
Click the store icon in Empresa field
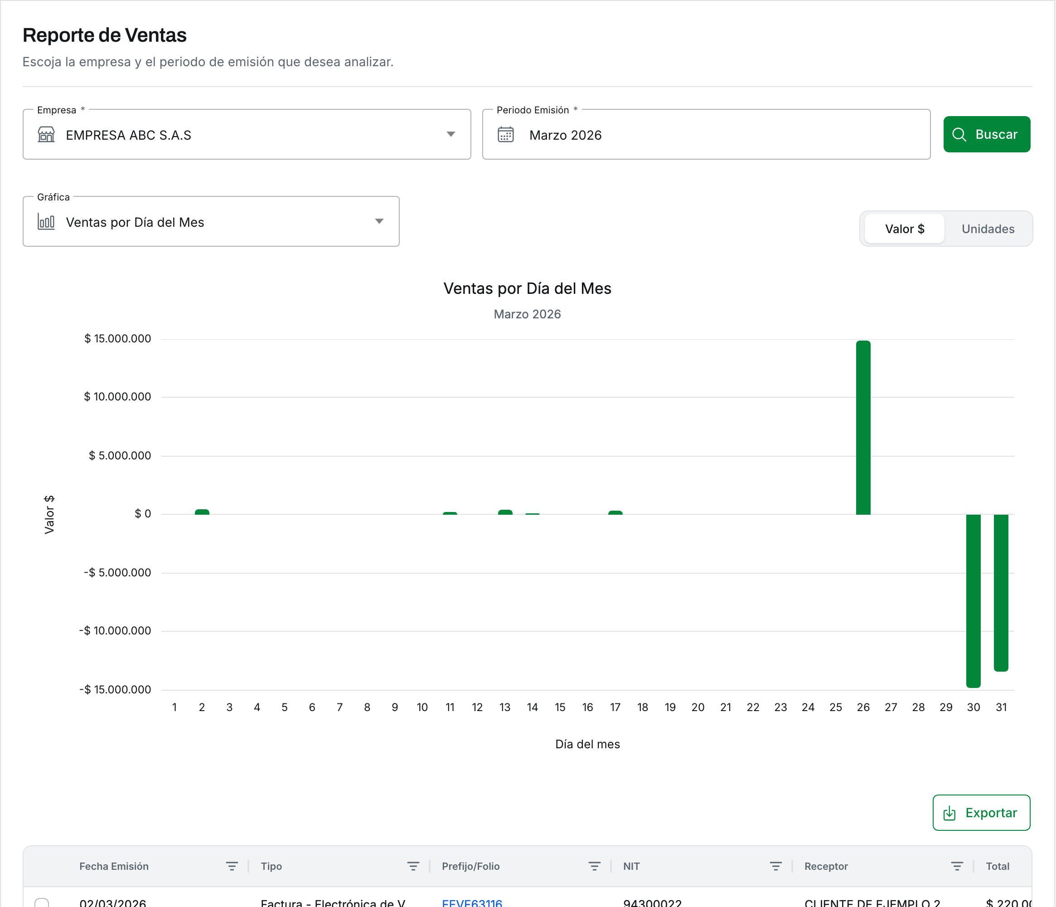tap(46, 135)
